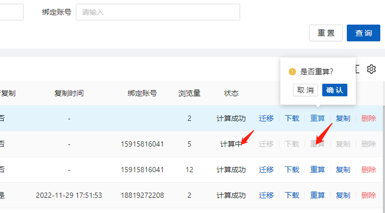Click the 状态 column header

click(x=231, y=94)
